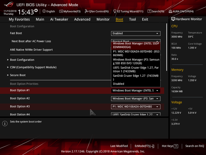Viewport: 206px width, 155px height.
Task: Choose Windows Boot Manager (P3: Samsung SSD)
Action: [x=136, y=61]
